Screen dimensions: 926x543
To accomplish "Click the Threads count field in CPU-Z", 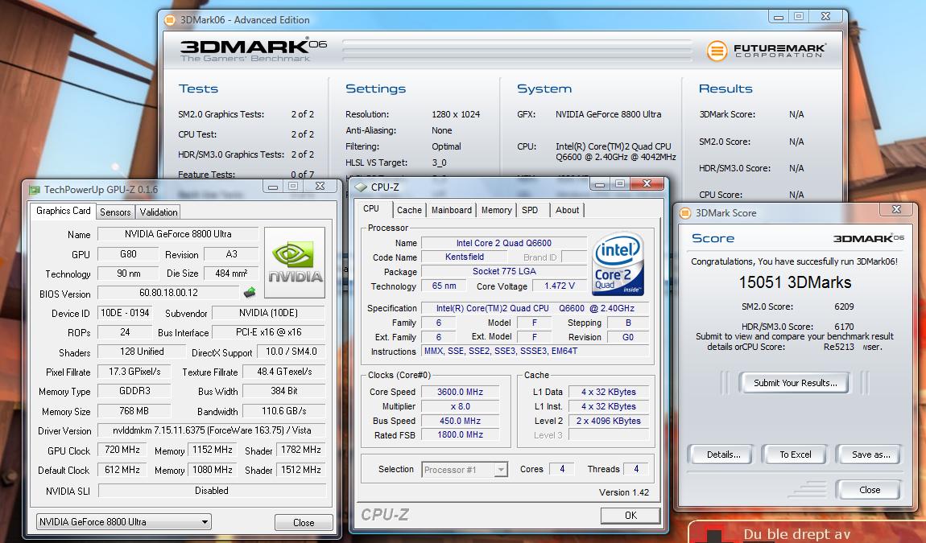I will pyautogui.click(x=636, y=469).
